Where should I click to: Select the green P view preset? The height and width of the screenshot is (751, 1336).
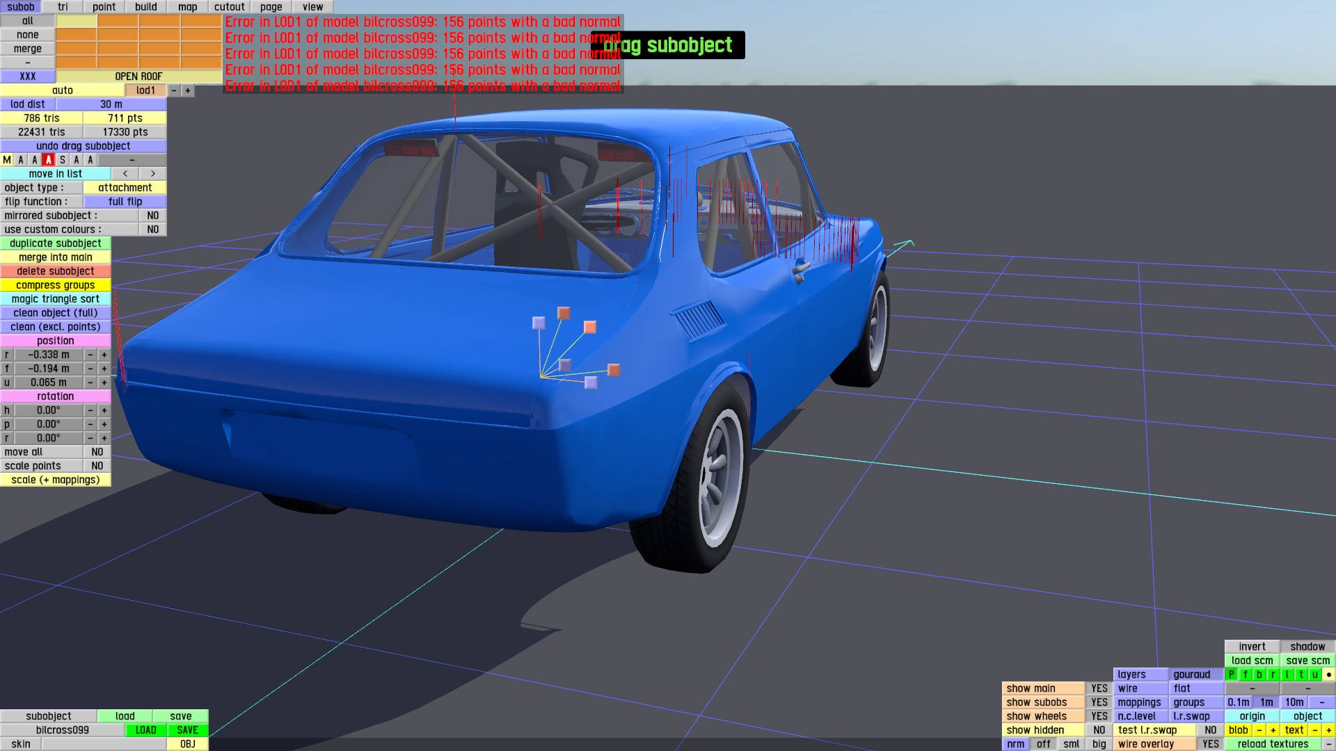1232,675
